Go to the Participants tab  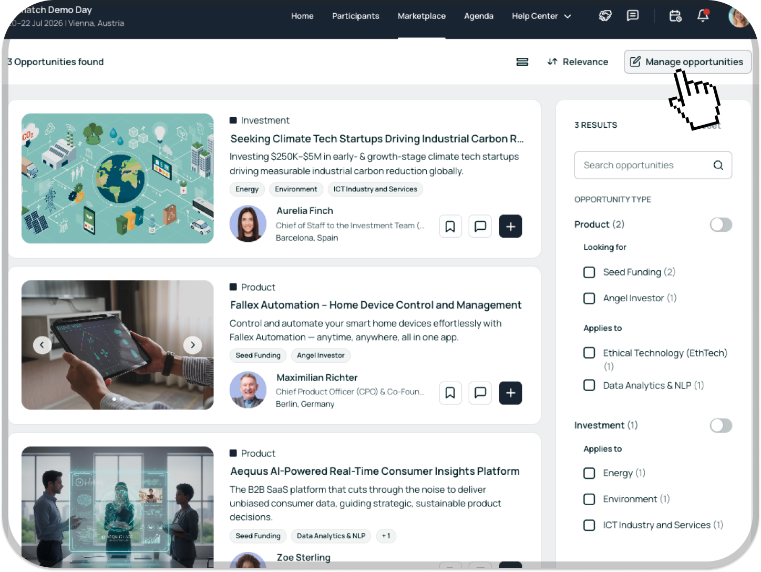point(355,16)
